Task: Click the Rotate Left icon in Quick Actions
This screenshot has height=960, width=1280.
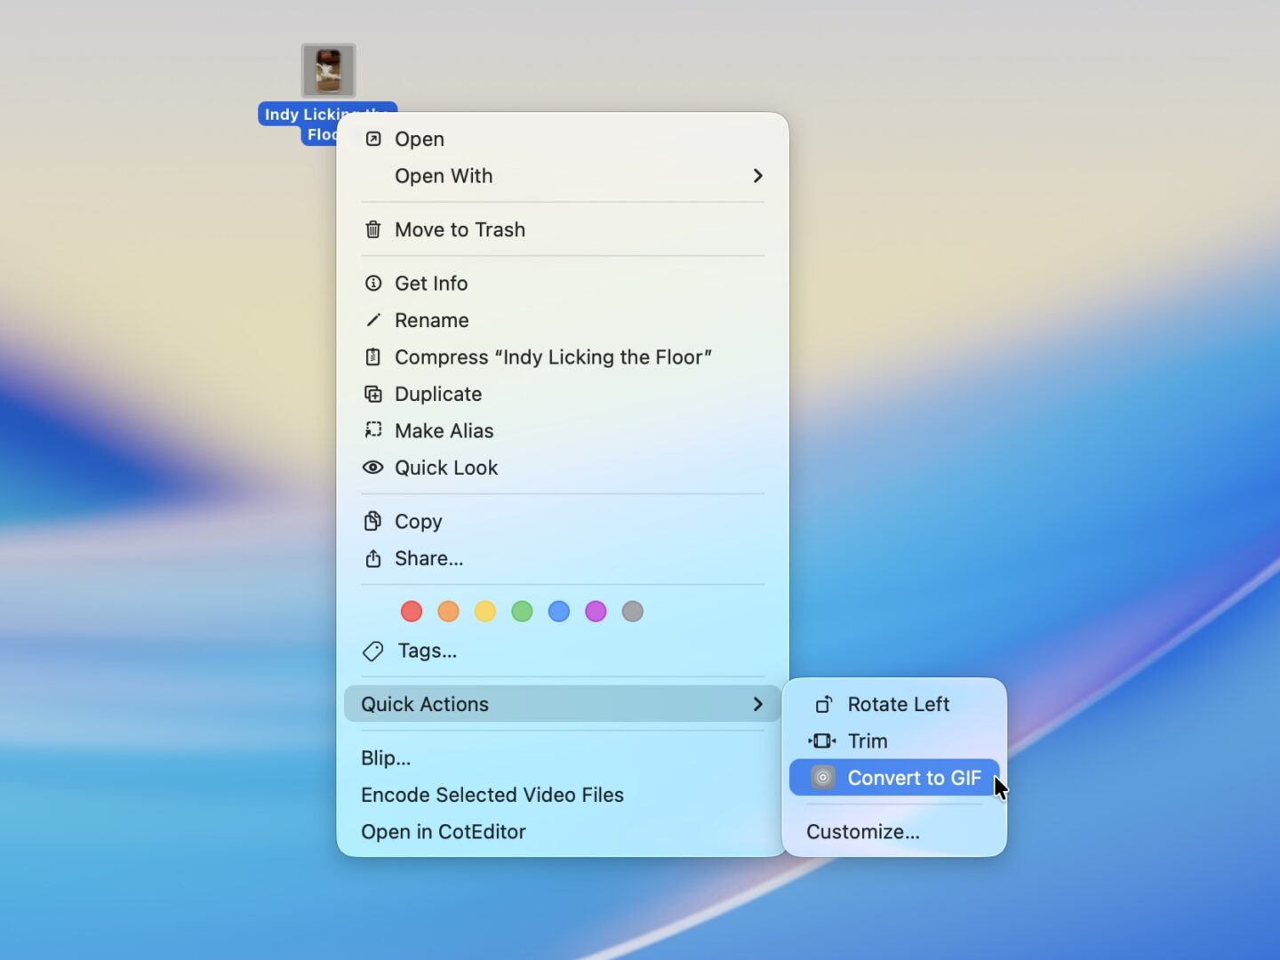Action: 824,704
